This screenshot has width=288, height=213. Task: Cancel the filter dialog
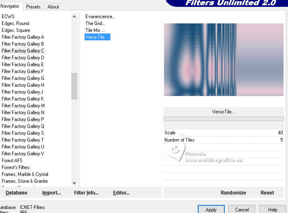click(x=242, y=209)
